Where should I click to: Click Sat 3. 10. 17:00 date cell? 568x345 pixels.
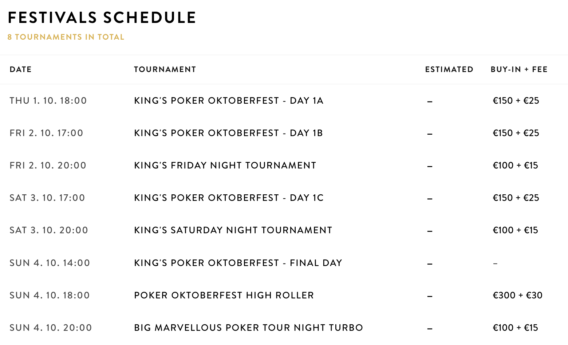[x=47, y=198]
